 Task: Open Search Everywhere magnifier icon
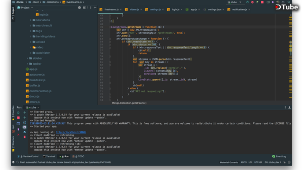click(x=289, y=2)
